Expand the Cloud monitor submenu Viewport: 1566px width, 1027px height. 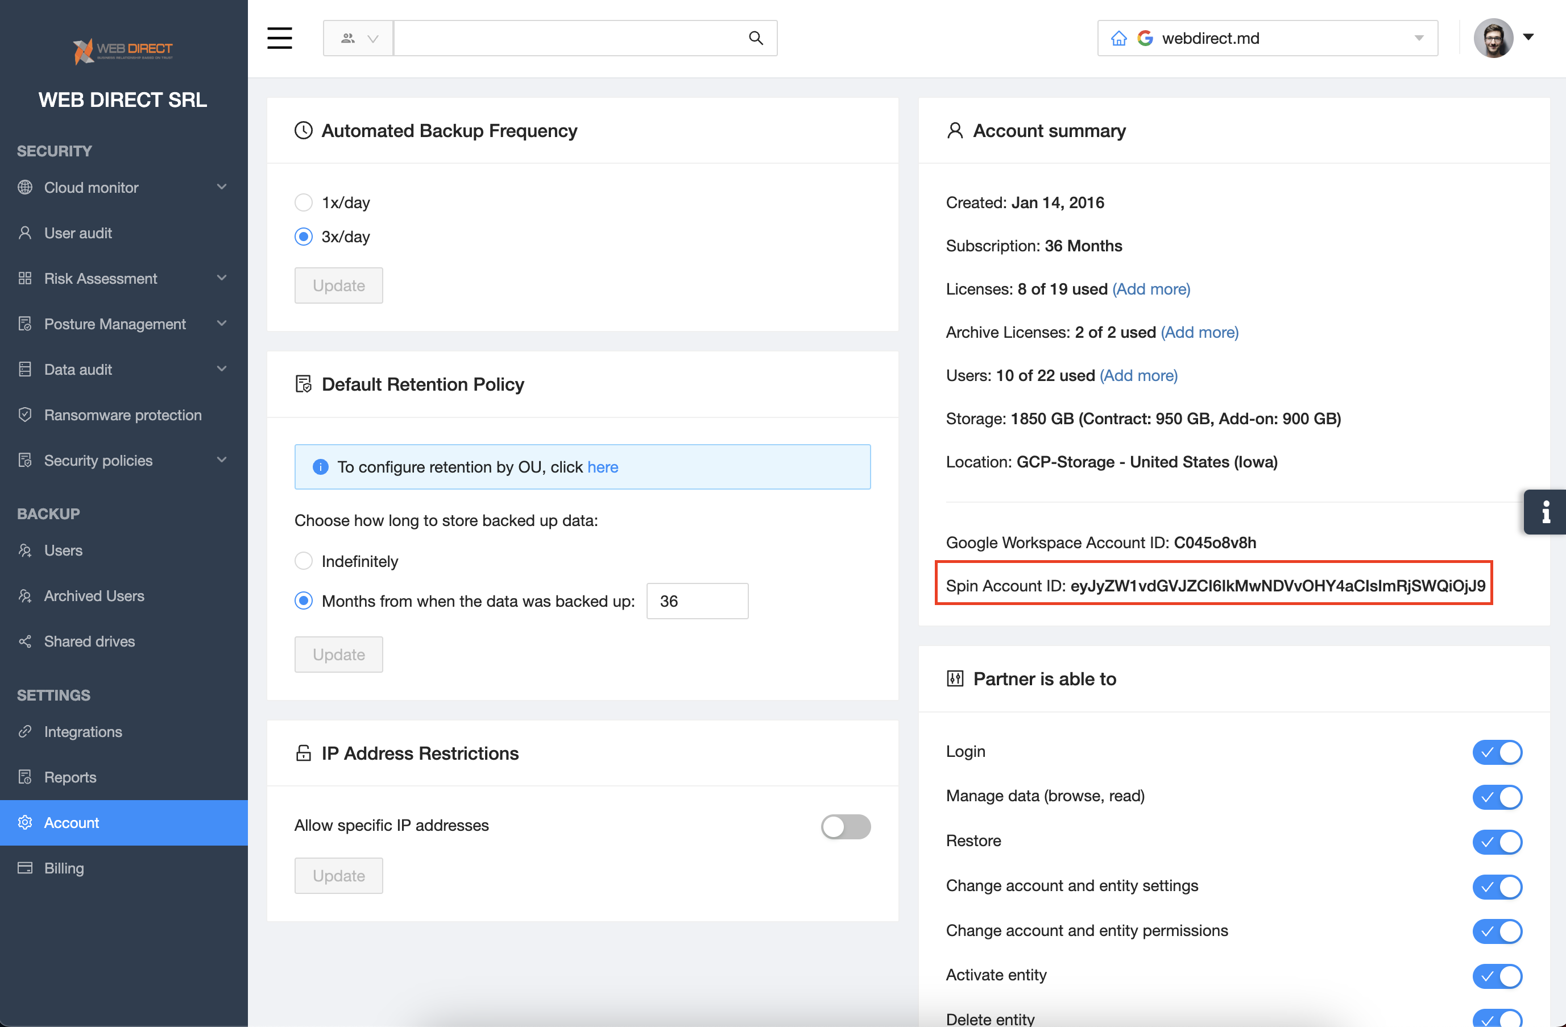221,188
